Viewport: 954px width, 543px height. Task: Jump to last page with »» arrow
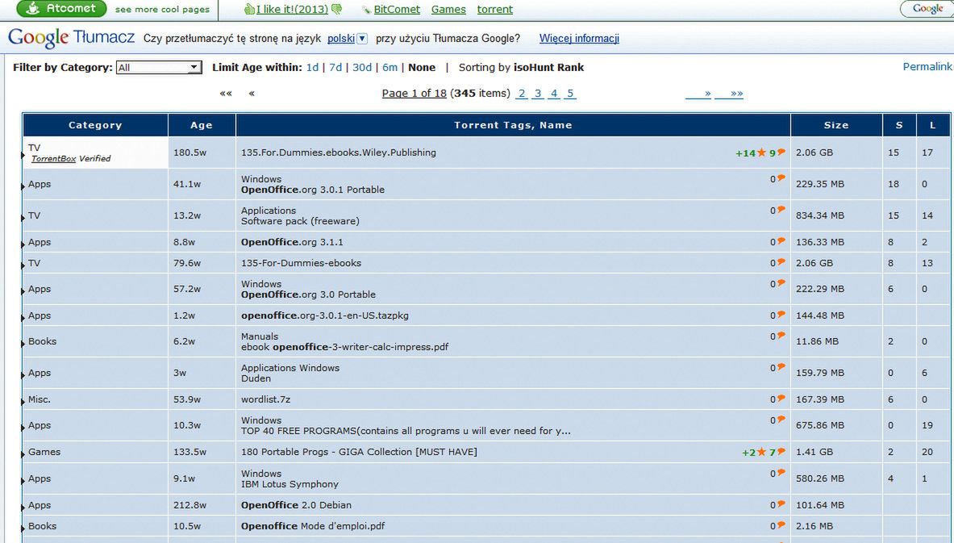(729, 93)
